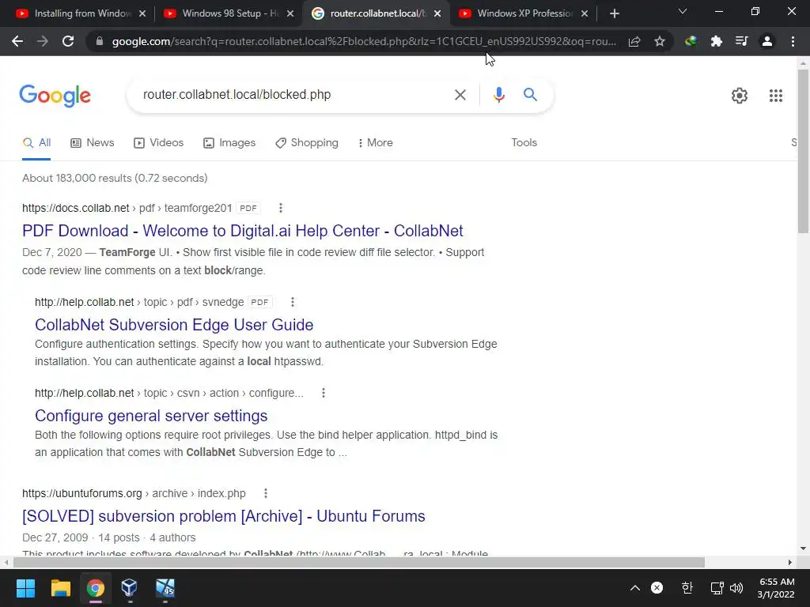This screenshot has width=810, height=607.
Task: Select the All results filter
Action: [x=36, y=143]
